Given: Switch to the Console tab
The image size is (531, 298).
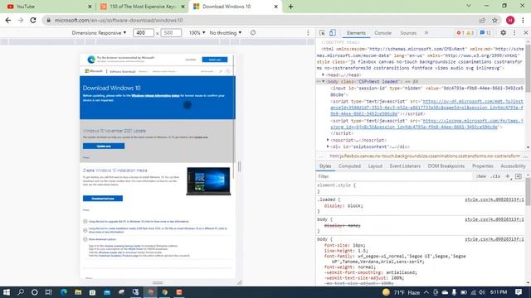Looking at the screenshot, I should coord(382,33).
